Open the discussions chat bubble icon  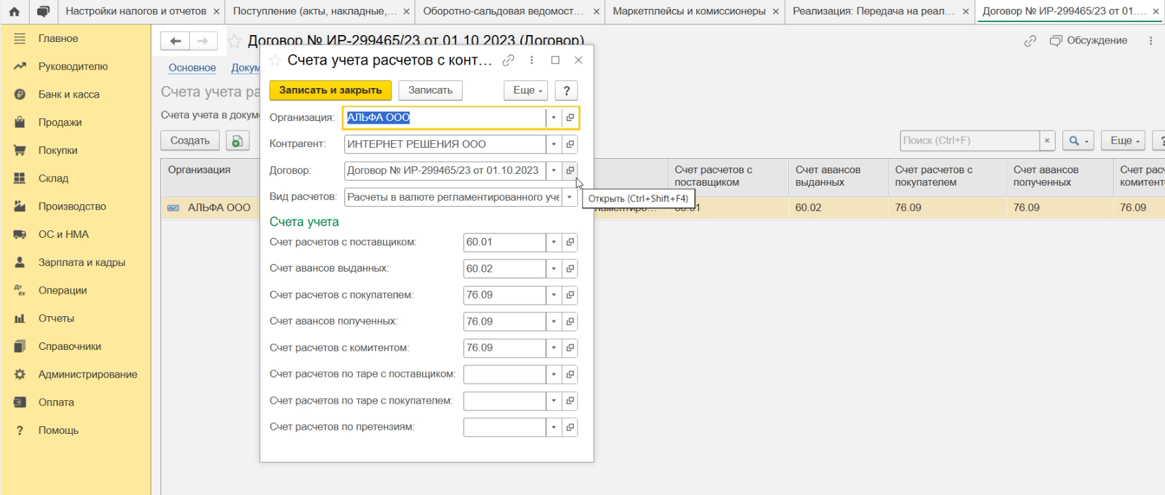[43, 12]
